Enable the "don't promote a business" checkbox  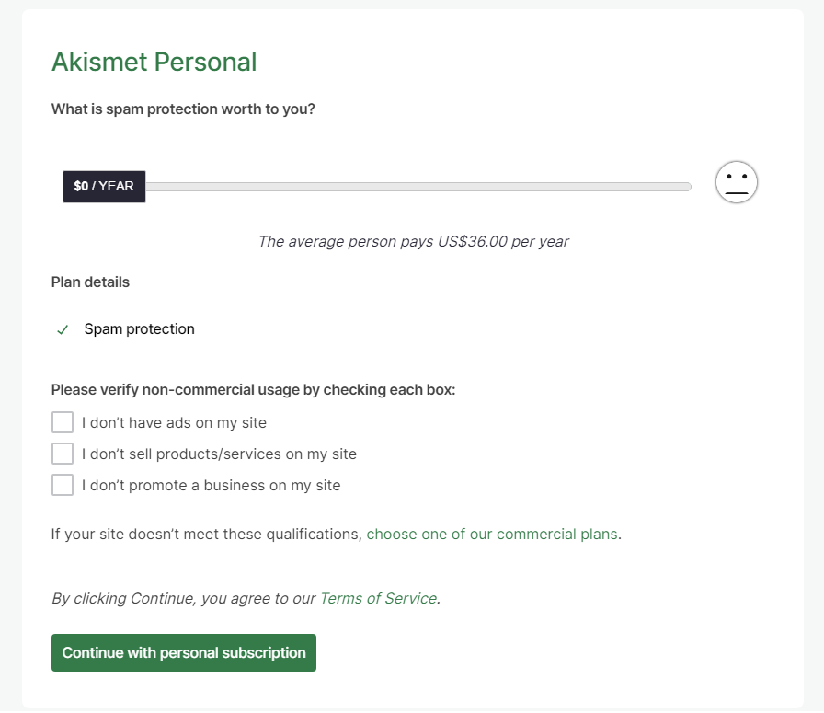[x=63, y=485]
